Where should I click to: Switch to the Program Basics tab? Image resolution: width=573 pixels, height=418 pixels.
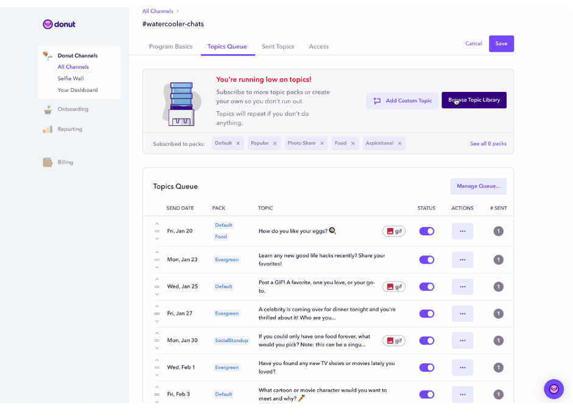coord(170,47)
